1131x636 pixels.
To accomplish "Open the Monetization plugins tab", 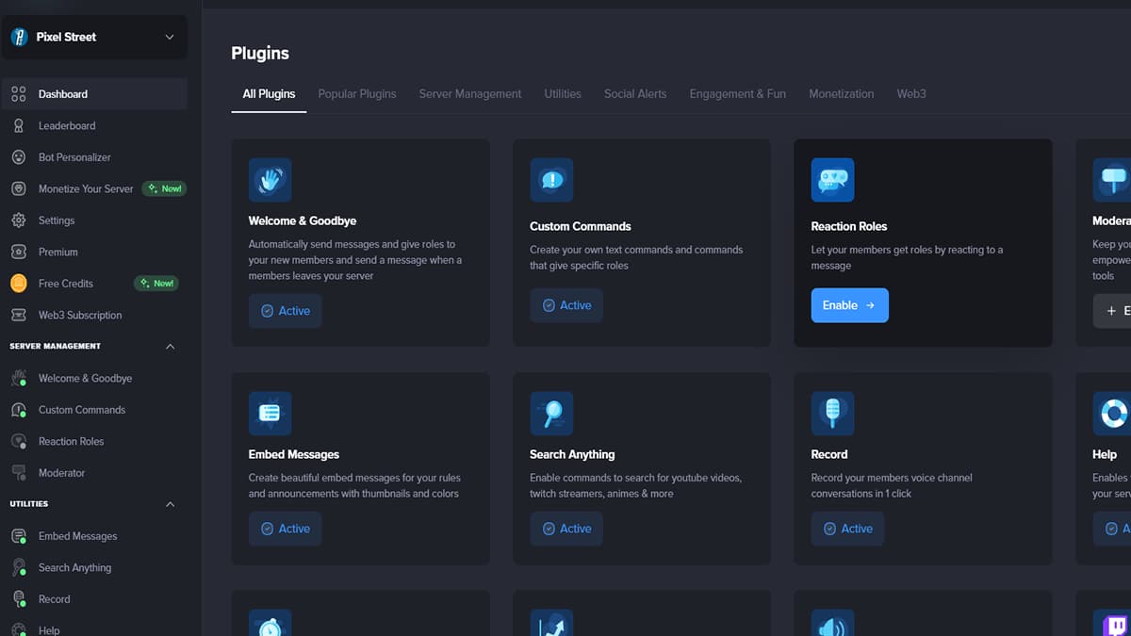I will point(841,93).
